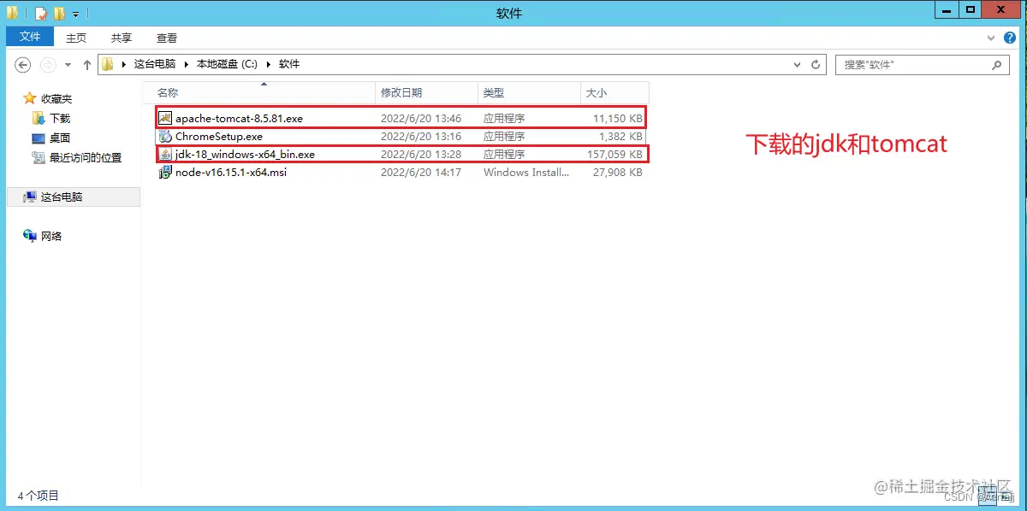The width and height of the screenshot is (1027, 511).
Task: Click date 2022/6/20 13:16 in ChromeSetup row
Action: point(421,136)
